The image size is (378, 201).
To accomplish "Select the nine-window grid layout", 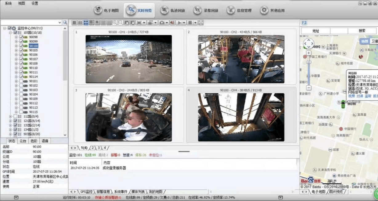I will (x=103, y=23).
